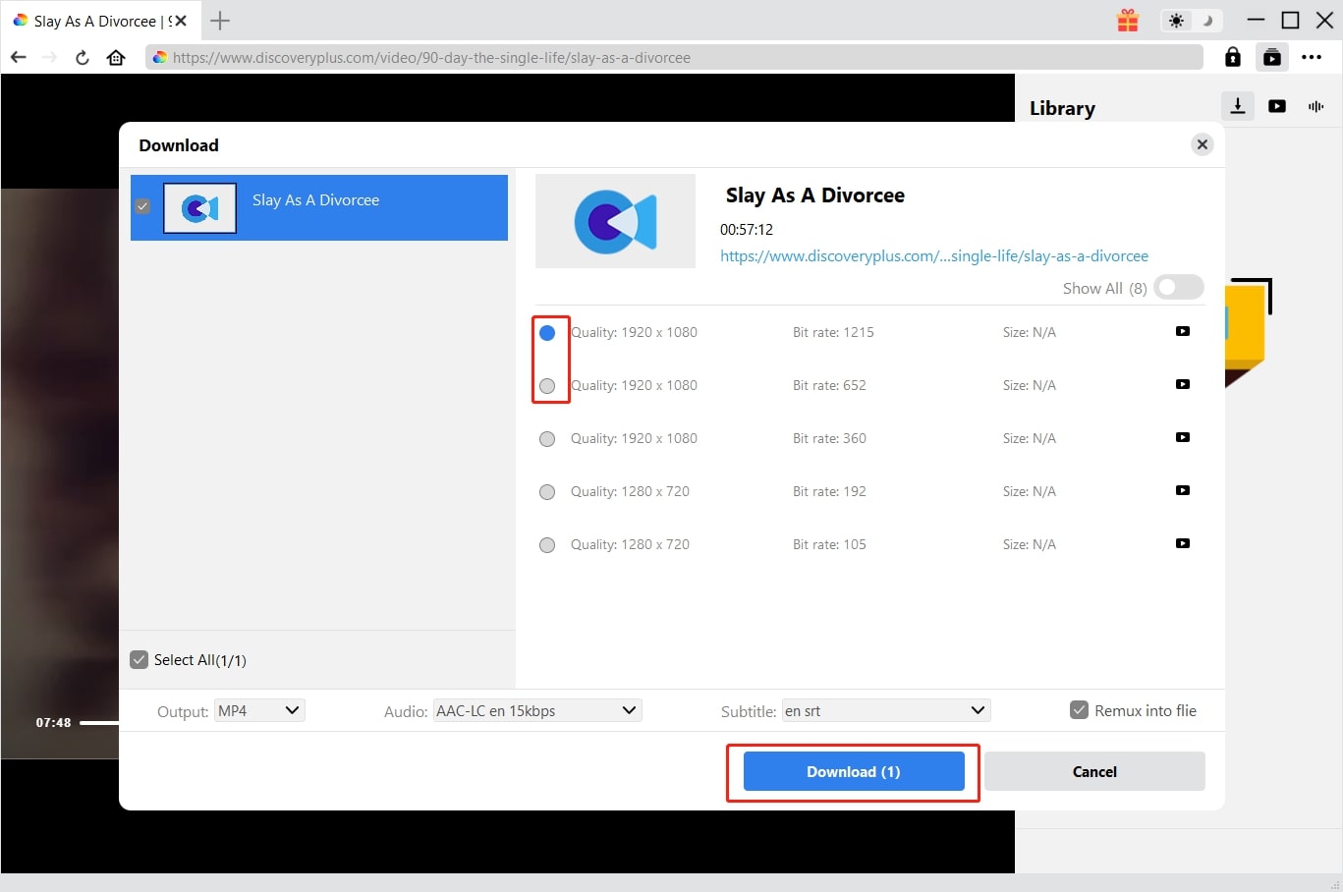Image resolution: width=1343 pixels, height=892 pixels.
Task: Close the Download dialog
Action: point(1202,144)
